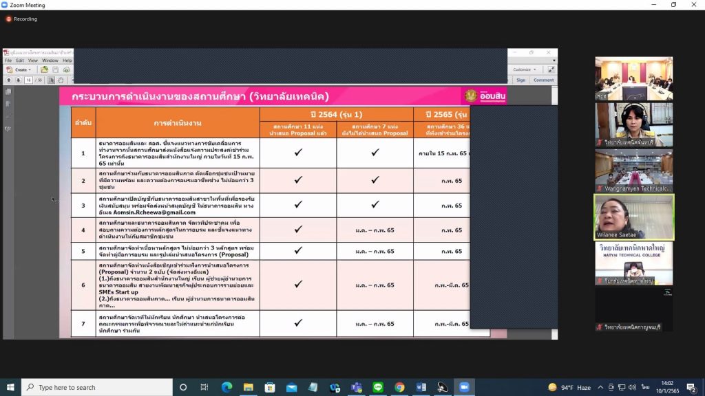Select the woman with headphones video thumbnail
705x396 pixels.
tap(634, 125)
